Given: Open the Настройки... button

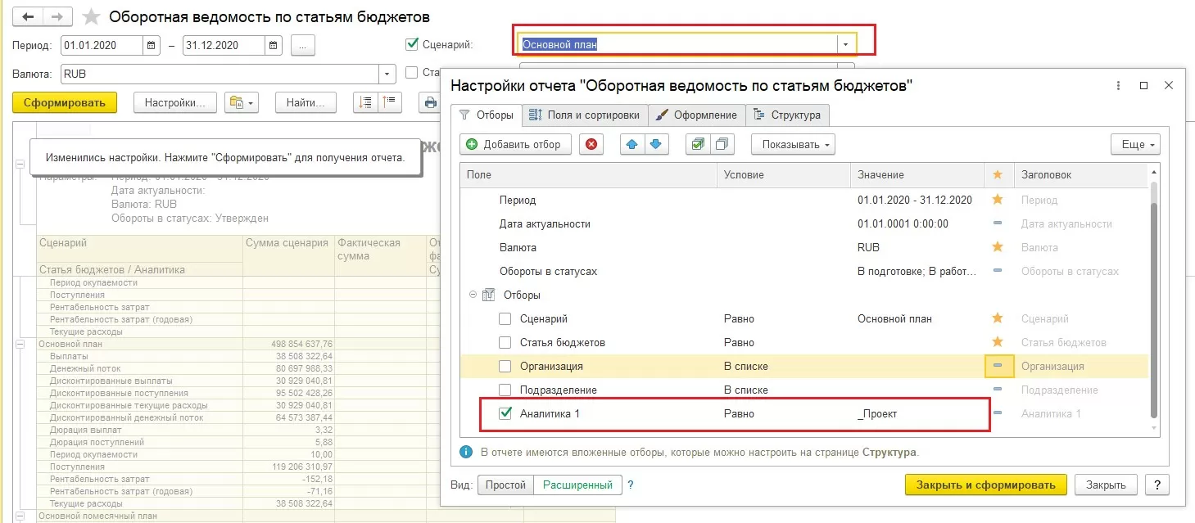Looking at the screenshot, I should (x=174, y=102).
